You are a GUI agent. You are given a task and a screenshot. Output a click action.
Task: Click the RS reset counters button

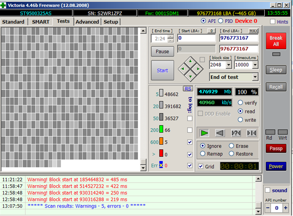click(188, 89)
